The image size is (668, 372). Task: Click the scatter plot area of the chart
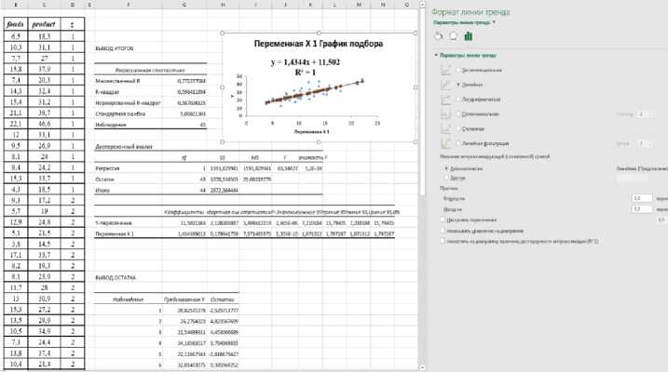pyautogui.click(x=311, y=96)
